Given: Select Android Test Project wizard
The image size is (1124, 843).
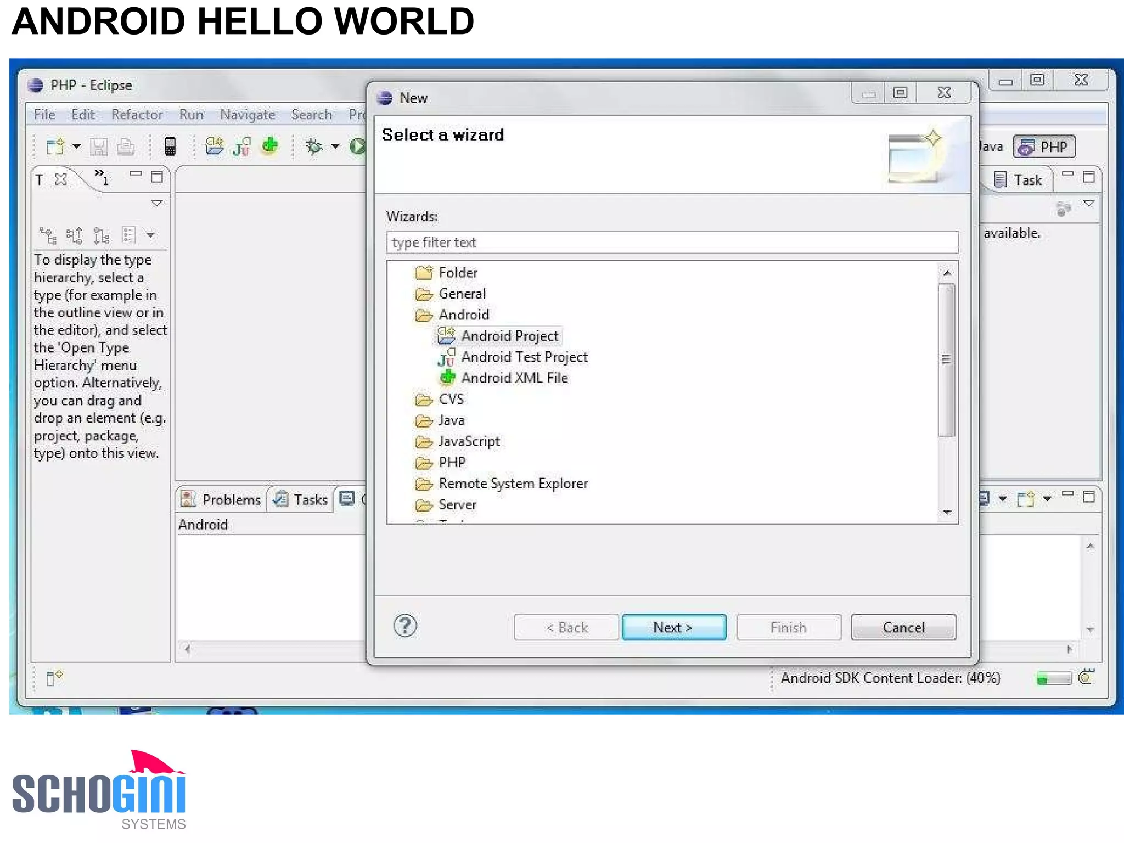Looking at the screenshot, I should click(513, 357).
